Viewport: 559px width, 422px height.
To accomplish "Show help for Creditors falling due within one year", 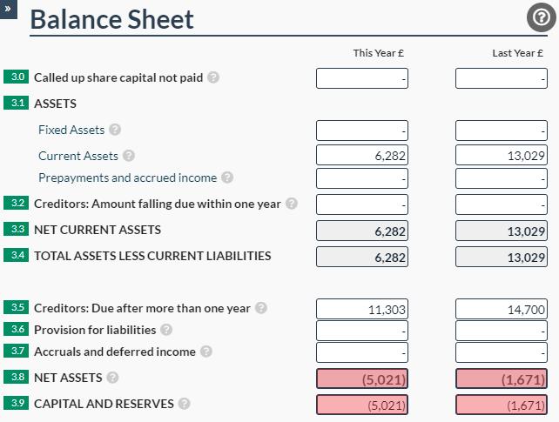I will click(x=292, y=204).
